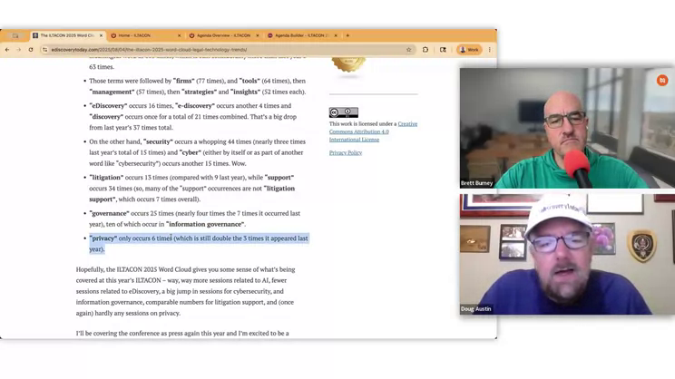Image resolution: width=675 pixels, height=379 pixels.
Task: Click the bold word "governance"
Action: point(109,213)
